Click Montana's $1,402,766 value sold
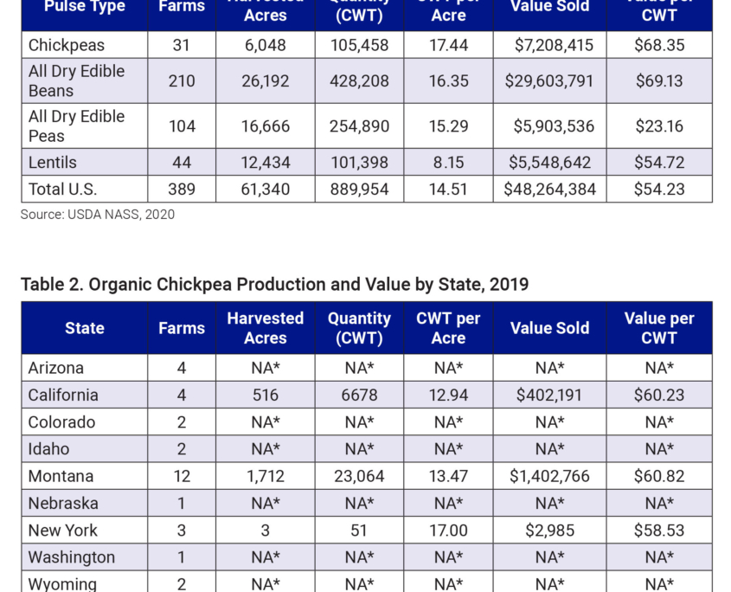This screenshot has width=731, height=592. point(549,476)
